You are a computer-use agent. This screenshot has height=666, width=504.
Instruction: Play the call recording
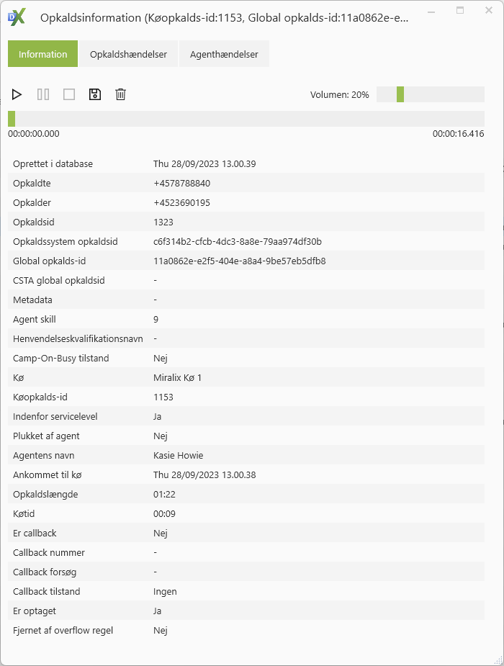[17, 94]
